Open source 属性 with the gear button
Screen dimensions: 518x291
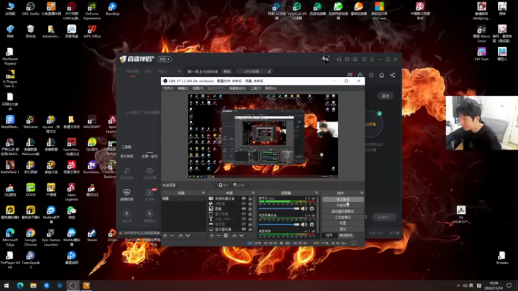223,186
